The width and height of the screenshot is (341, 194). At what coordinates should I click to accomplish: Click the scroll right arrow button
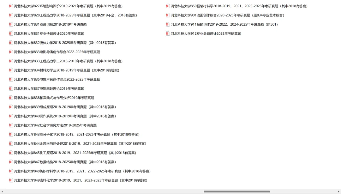pos(338,191)
